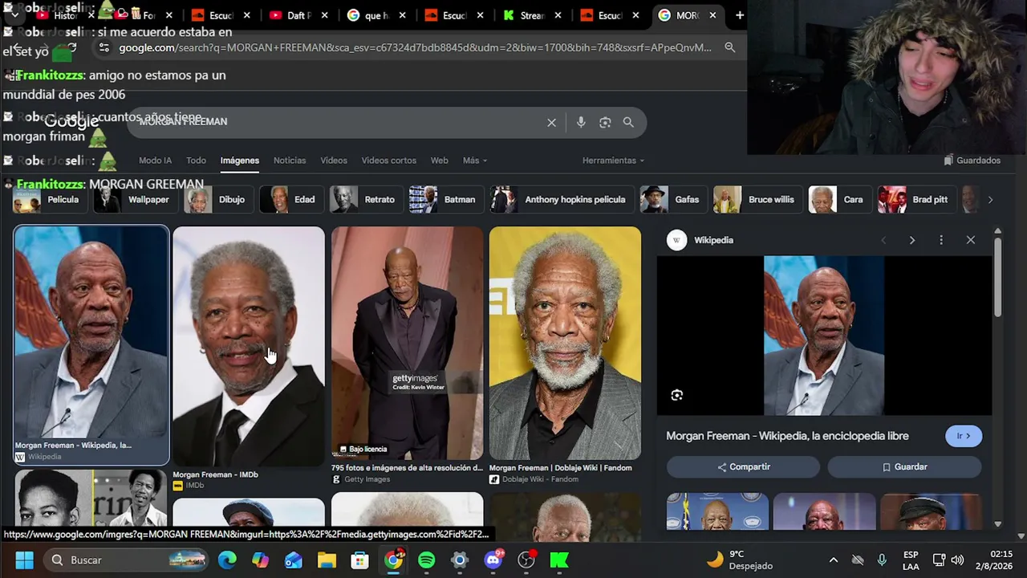1027x578 pixels.
Task: Show hidden system tray icons
Action: (x=833, y=560)
